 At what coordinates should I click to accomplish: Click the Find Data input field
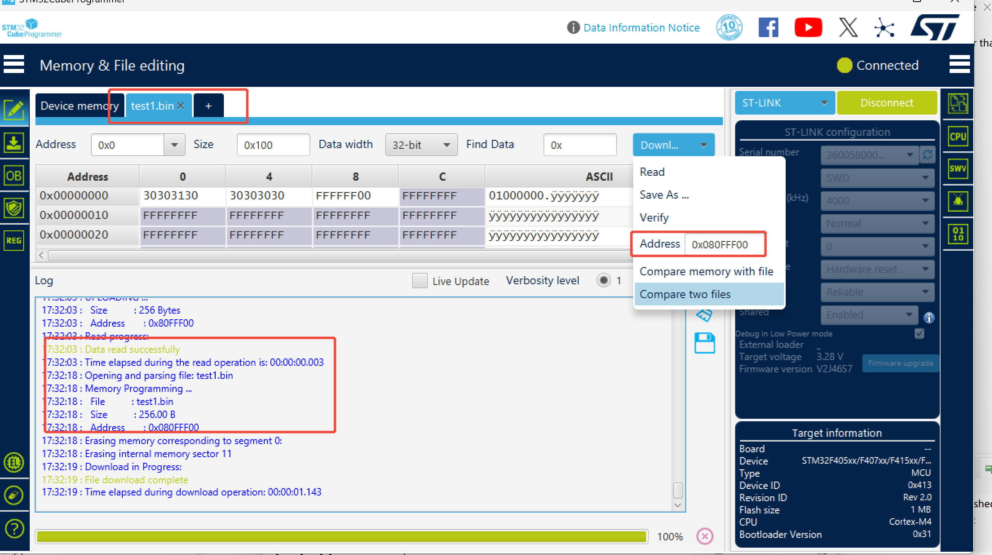[580, 145]
